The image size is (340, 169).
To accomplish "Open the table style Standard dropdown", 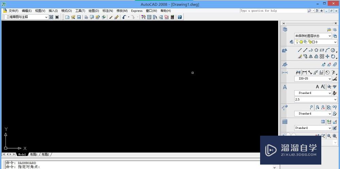I will 313,128.
